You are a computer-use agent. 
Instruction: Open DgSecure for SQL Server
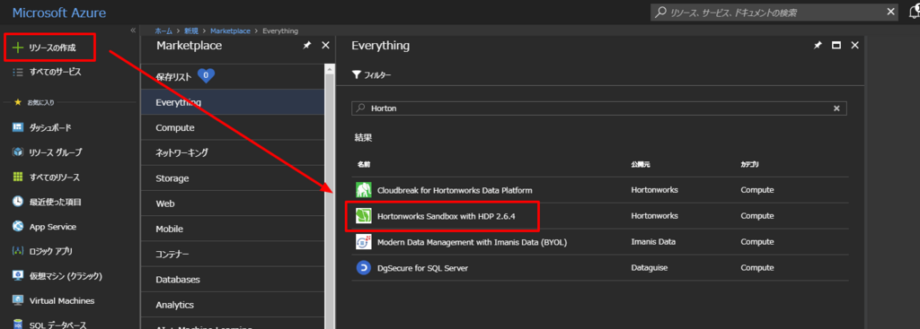422,267
